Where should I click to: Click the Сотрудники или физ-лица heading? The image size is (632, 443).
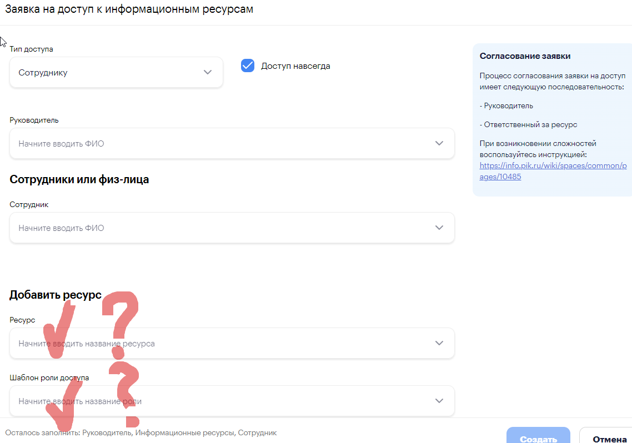[x=79, y=180]
